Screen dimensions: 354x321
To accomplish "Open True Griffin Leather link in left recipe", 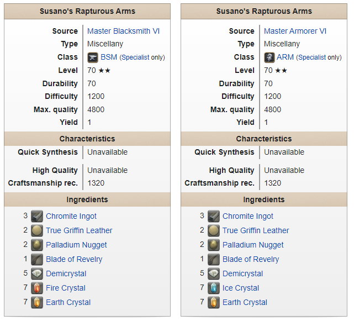I will pos(79,231).
